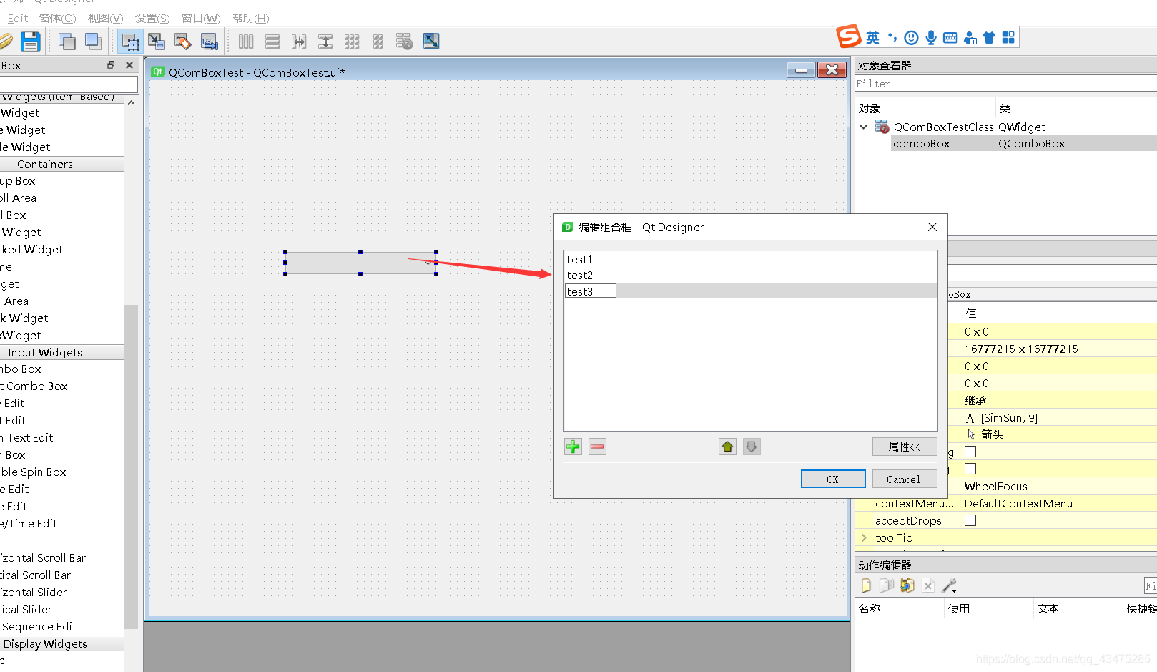Open Sogou soft keyboard icon
This screenshot has height=672, width=1157.
point(950,38)
